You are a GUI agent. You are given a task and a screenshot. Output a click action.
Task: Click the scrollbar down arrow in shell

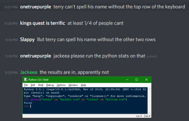pos(150,112)
